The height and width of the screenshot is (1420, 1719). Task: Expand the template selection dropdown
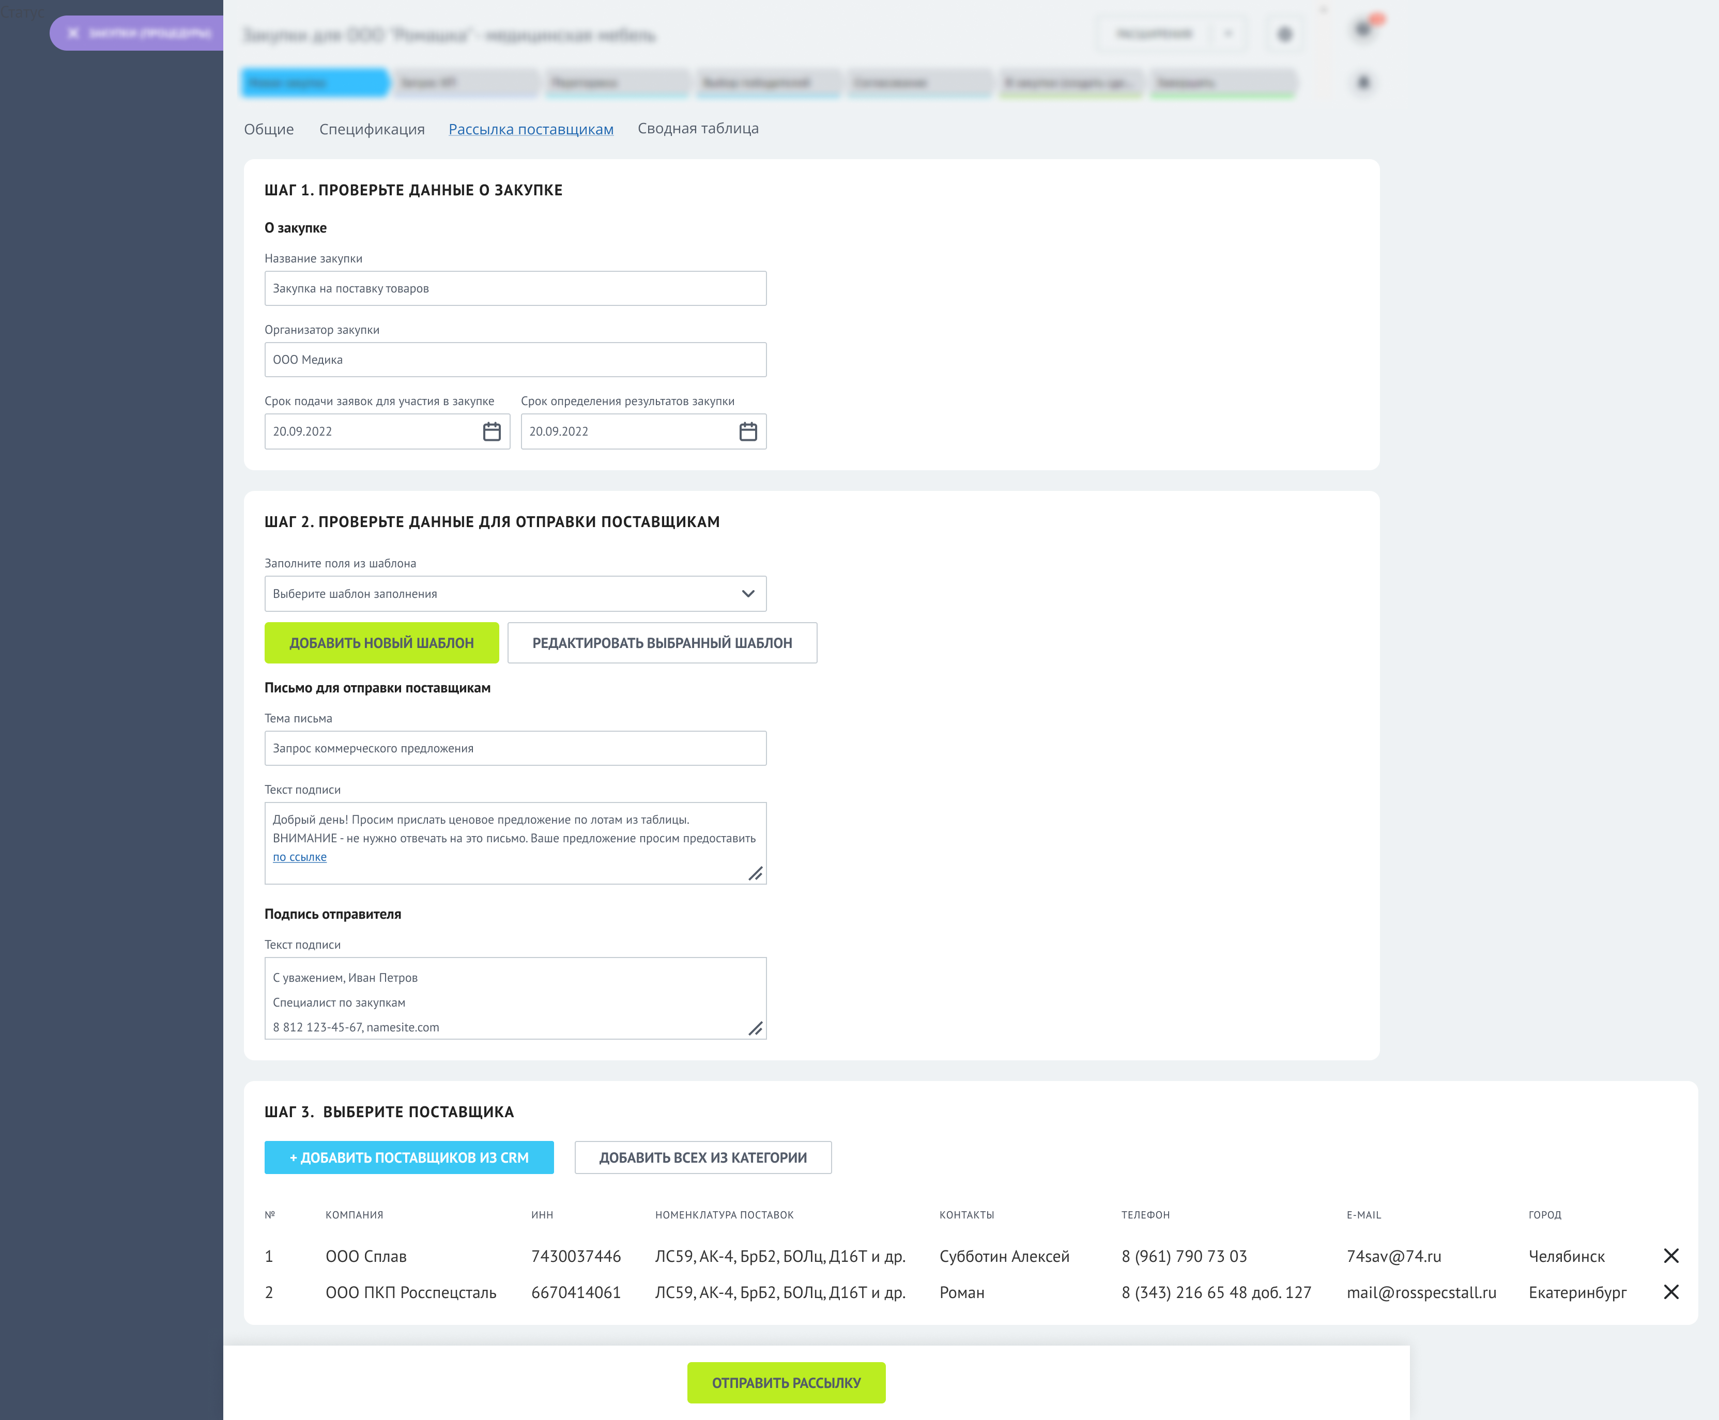748,594
